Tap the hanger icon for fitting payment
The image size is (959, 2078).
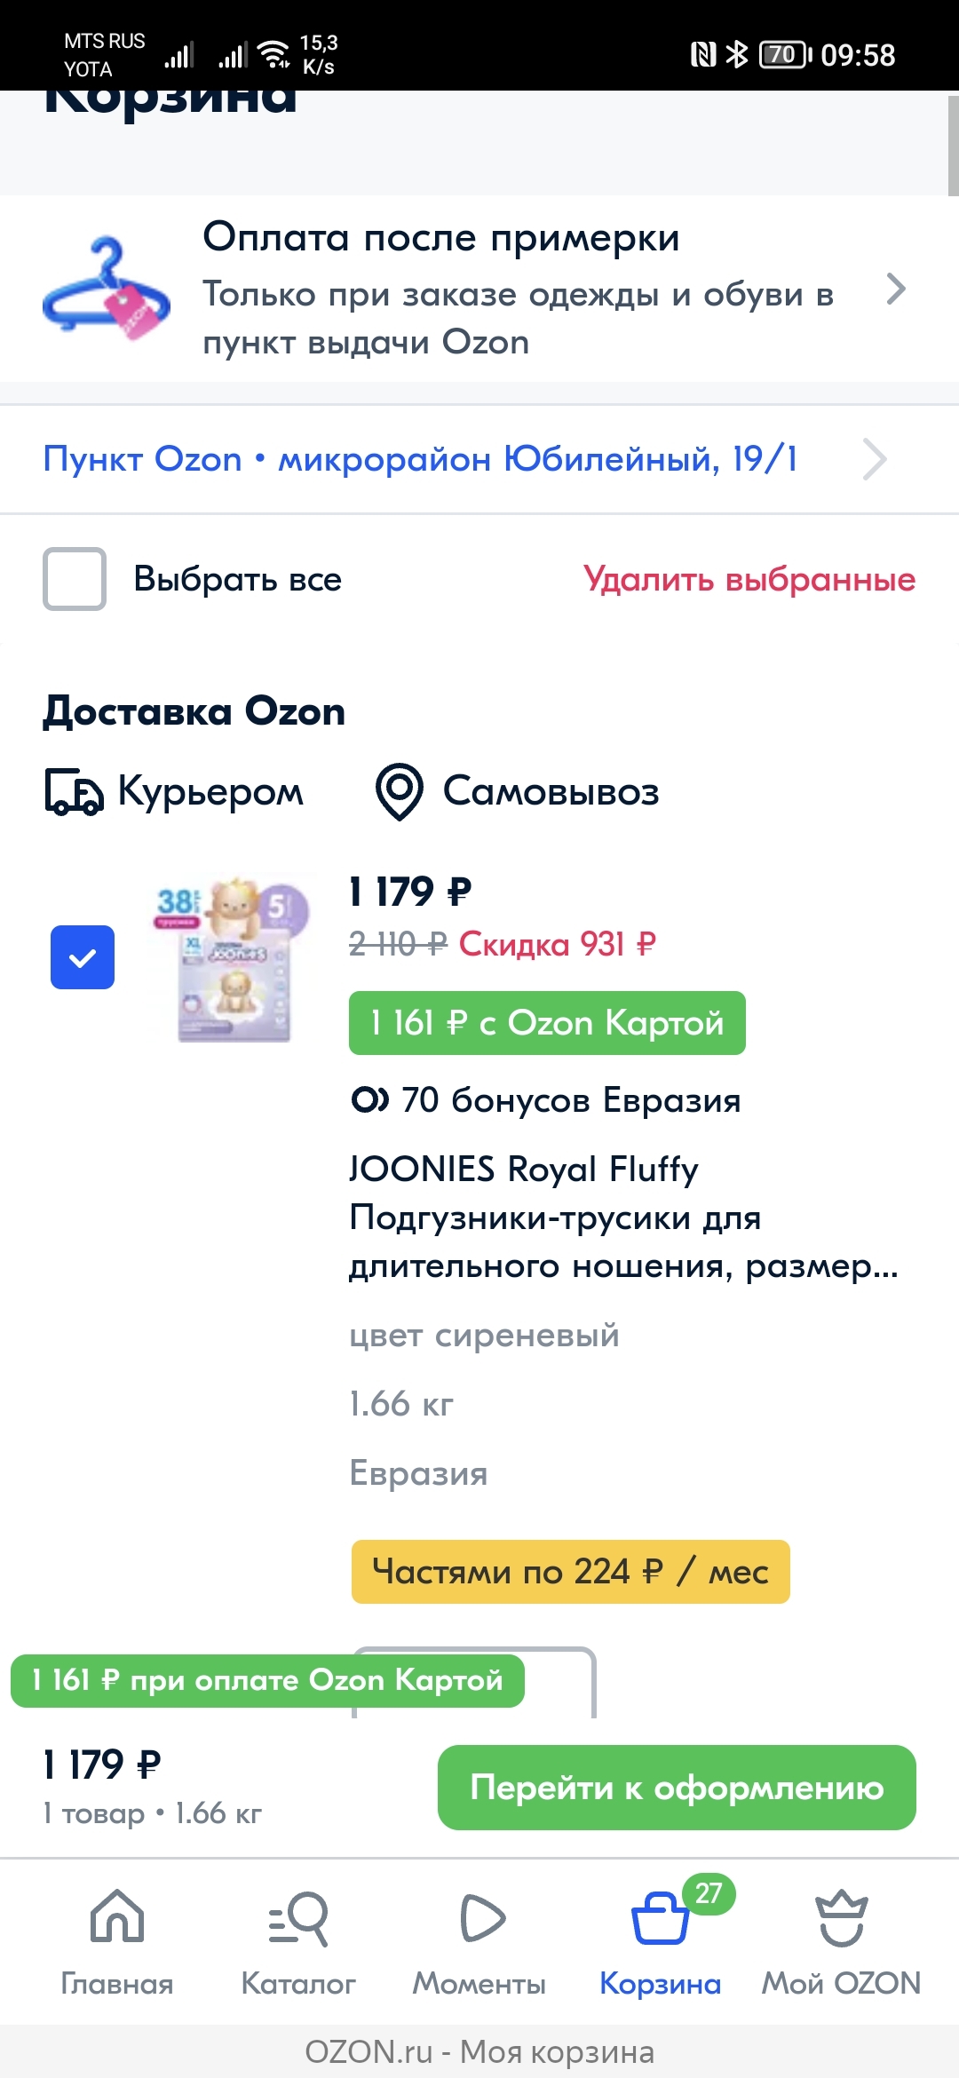[107, 288]
